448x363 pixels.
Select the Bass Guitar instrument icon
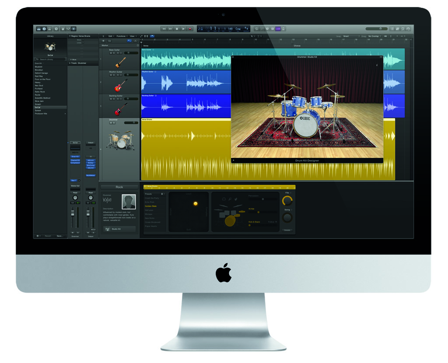tap(120, 62)
